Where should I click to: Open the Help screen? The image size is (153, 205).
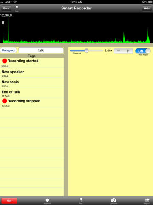point(147,9)
